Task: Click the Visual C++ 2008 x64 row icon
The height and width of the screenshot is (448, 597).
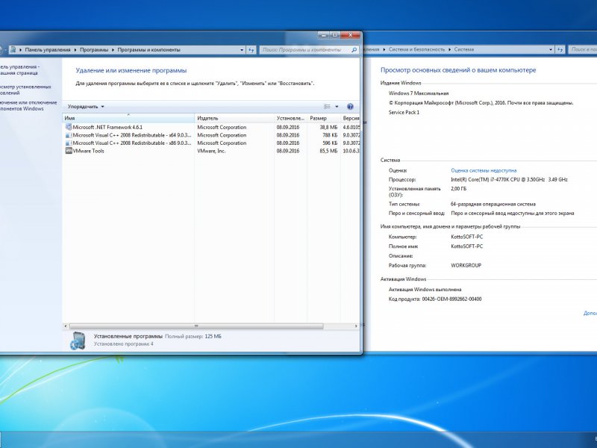Action: click(x=69, y=135)
